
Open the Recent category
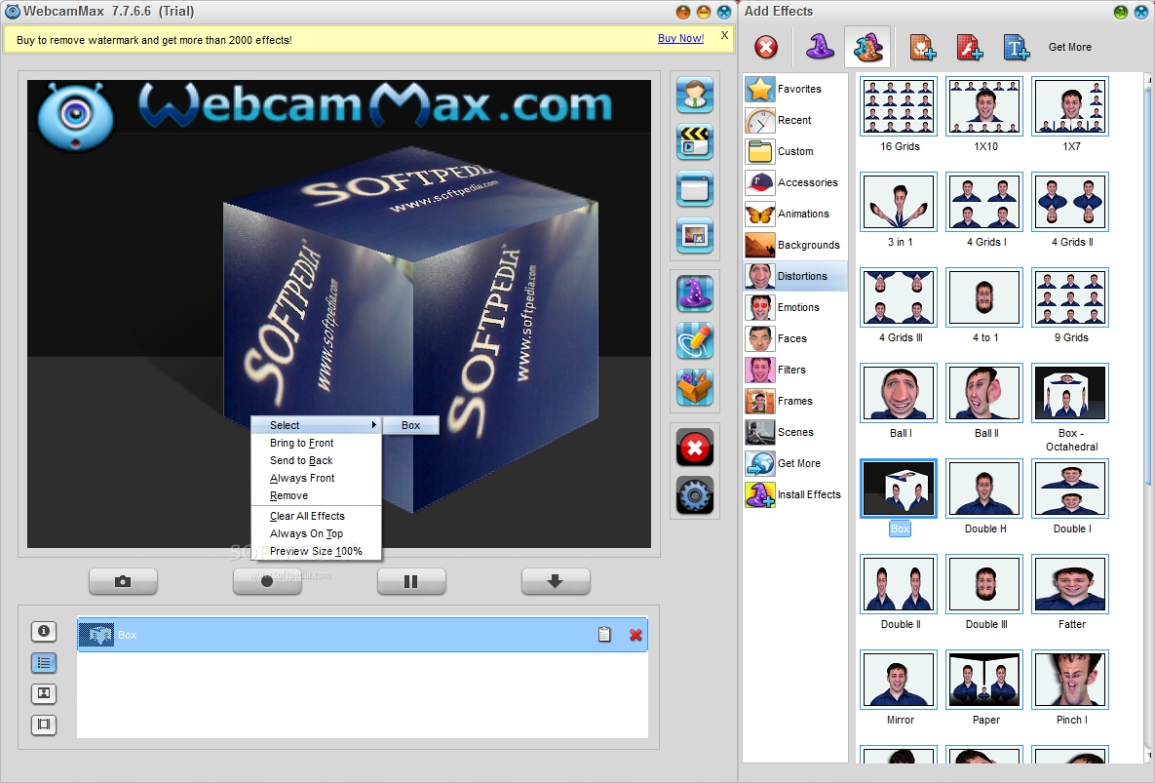coord(795,120)
